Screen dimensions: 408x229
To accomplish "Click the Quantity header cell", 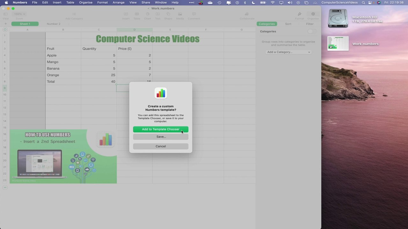I will (x=99, y=49).
